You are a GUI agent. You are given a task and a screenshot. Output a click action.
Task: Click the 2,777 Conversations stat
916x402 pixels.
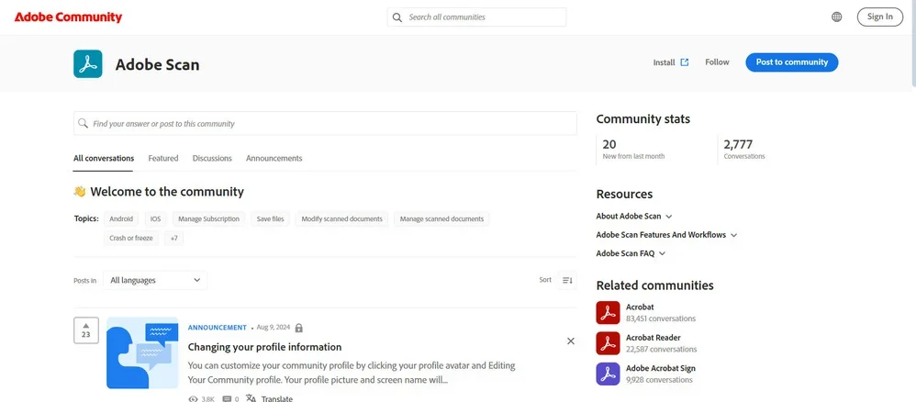tap(743, 149)
